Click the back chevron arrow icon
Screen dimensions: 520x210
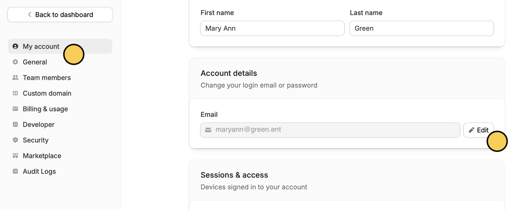click(30, 15)
